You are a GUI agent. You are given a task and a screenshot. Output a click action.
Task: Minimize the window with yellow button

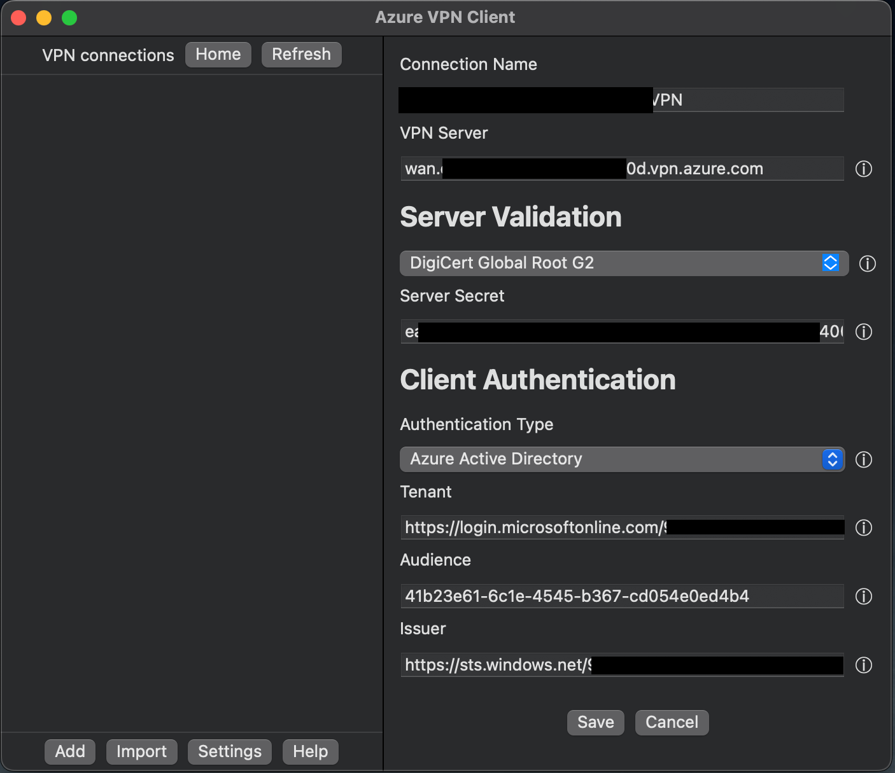44,18
